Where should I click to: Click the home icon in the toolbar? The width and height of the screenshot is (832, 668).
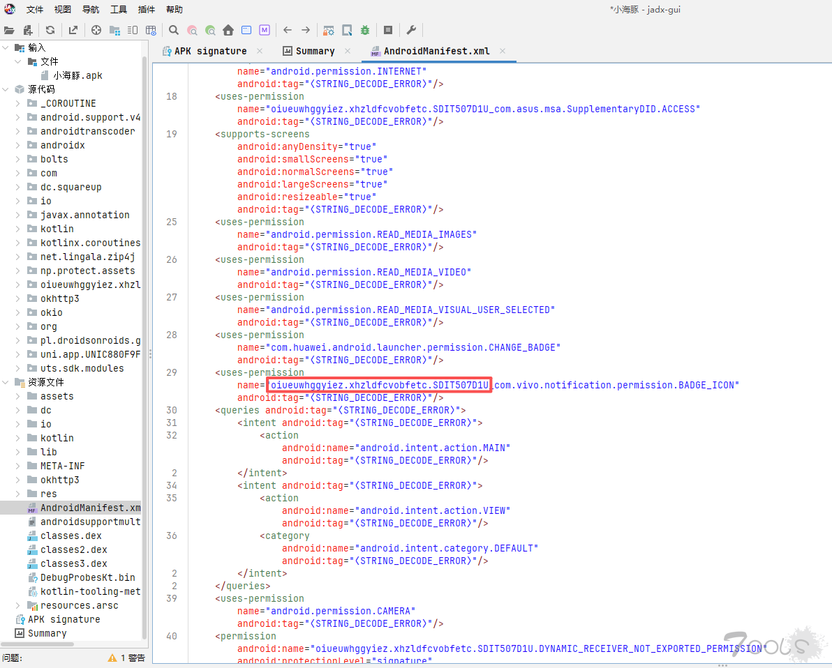pyautogui.click(x=228, y=30)
